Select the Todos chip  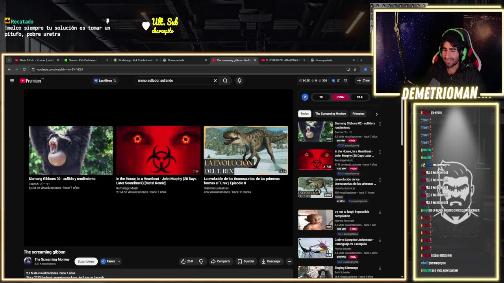pos(305,114)
